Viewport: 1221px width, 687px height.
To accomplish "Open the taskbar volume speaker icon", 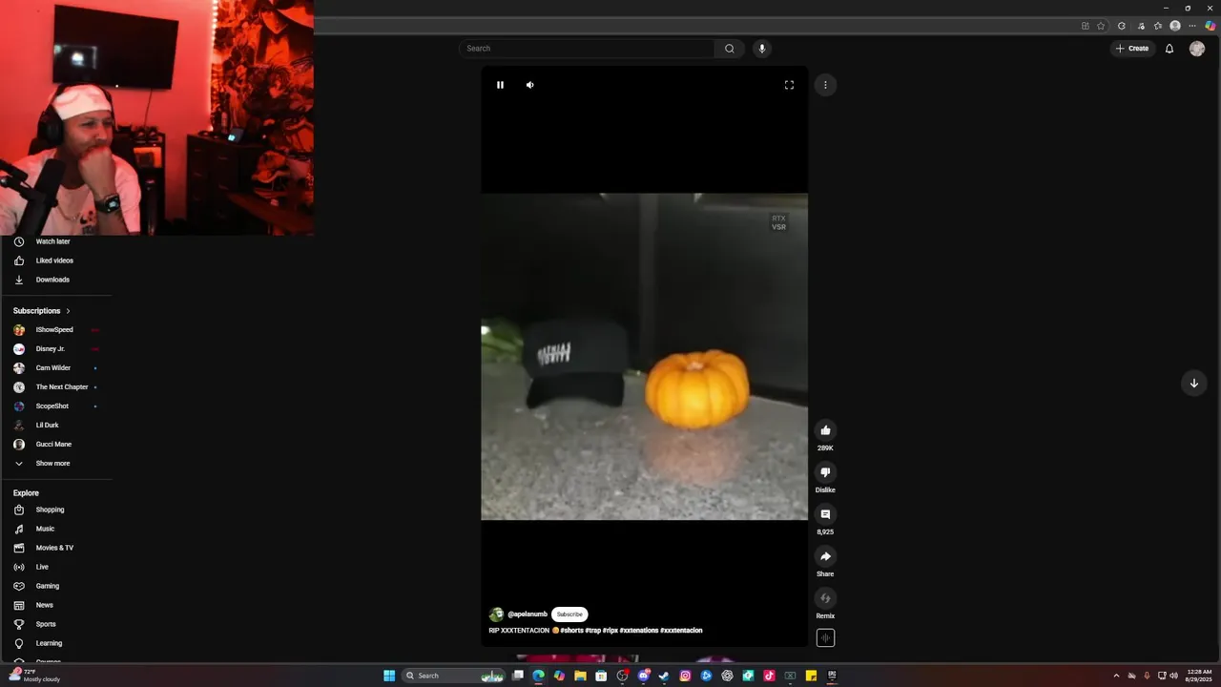I will pos(1173,676).
